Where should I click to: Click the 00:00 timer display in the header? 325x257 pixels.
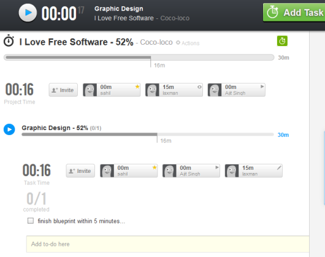click(x=59, y=13)
